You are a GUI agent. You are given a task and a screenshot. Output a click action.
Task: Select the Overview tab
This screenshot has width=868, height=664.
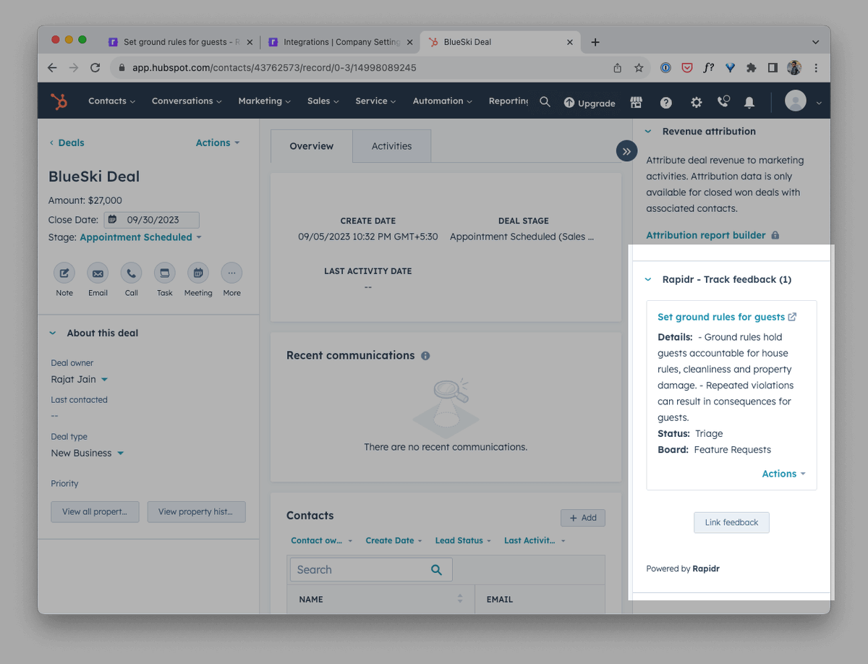(312, 146)
